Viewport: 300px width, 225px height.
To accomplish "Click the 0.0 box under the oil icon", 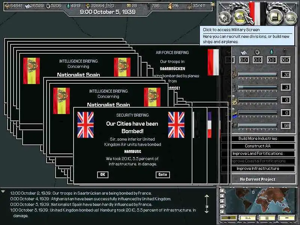I will (271, 60).
